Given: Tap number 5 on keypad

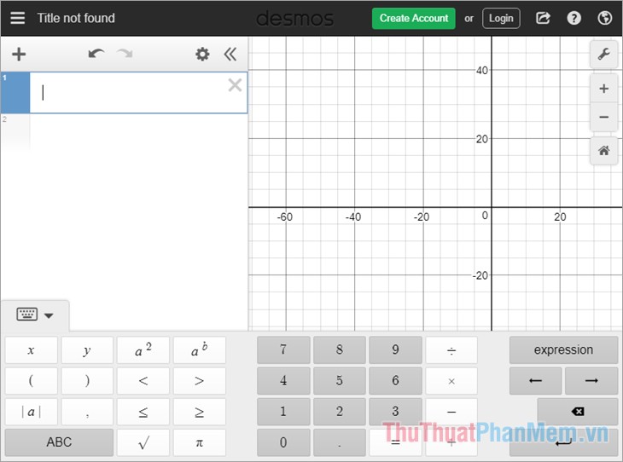Looking at the screenshot, I should 340,381.
